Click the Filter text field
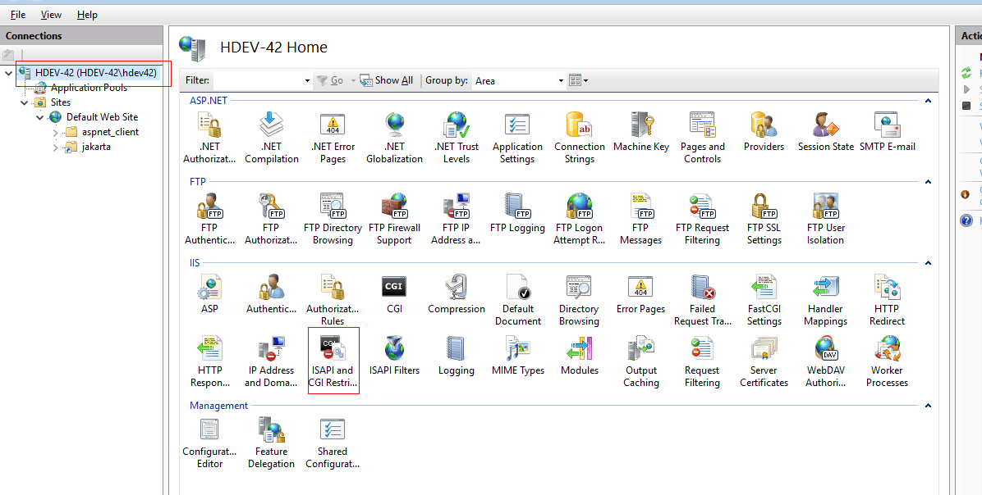The image size is (982, 495). click(258, 80)
